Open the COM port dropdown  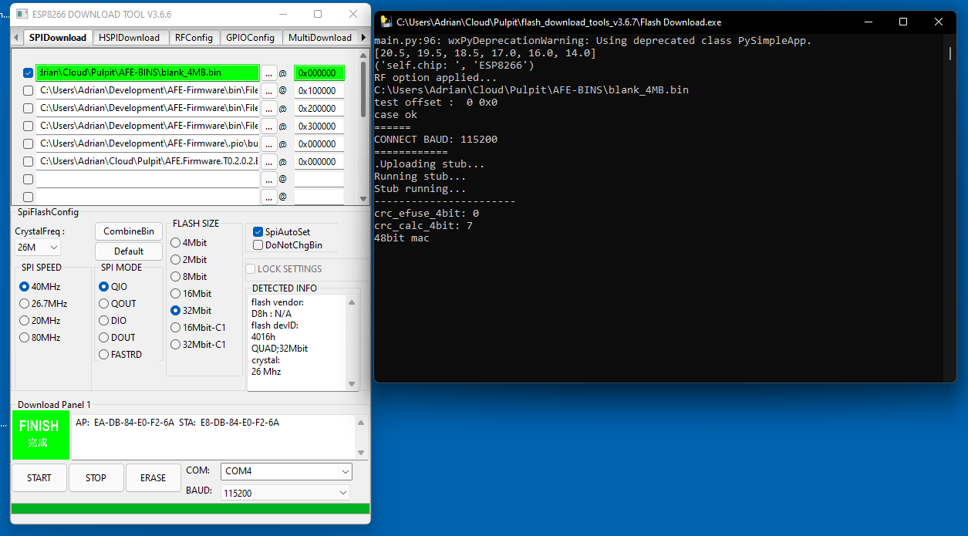pyautogui.click(x=286, y=471)
